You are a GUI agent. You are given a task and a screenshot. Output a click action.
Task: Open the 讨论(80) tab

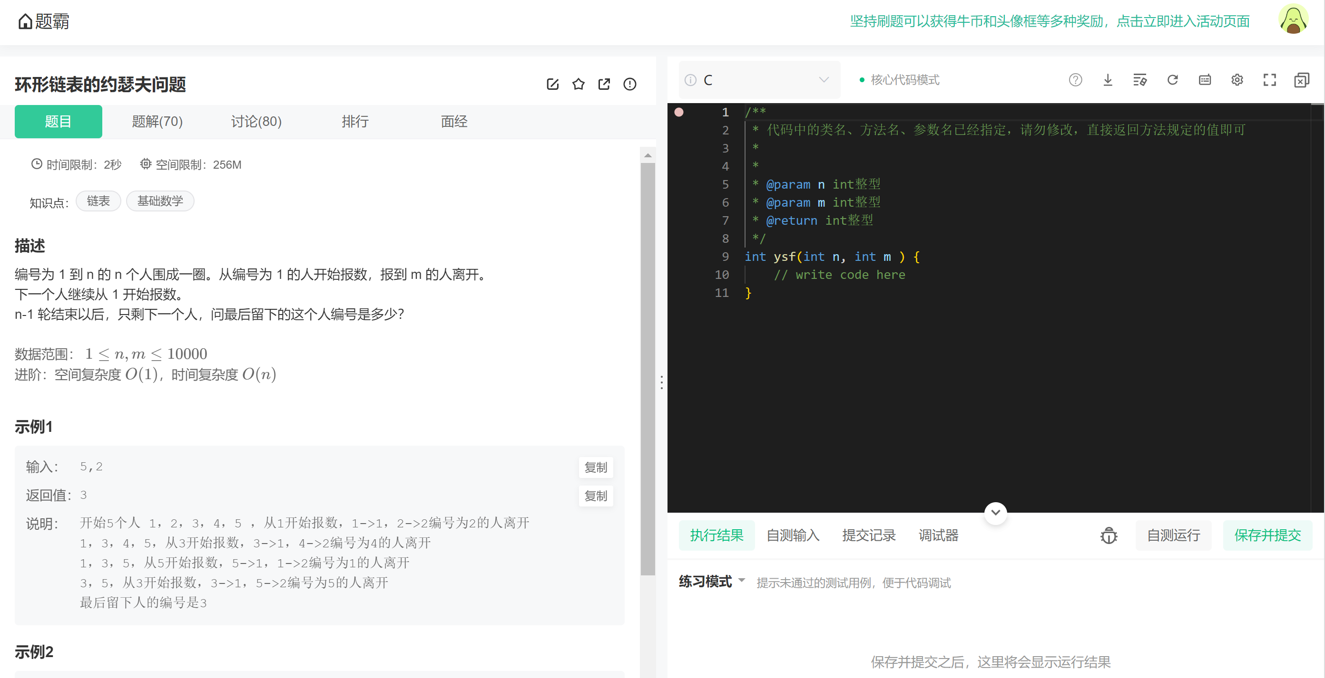coord(256,122)
